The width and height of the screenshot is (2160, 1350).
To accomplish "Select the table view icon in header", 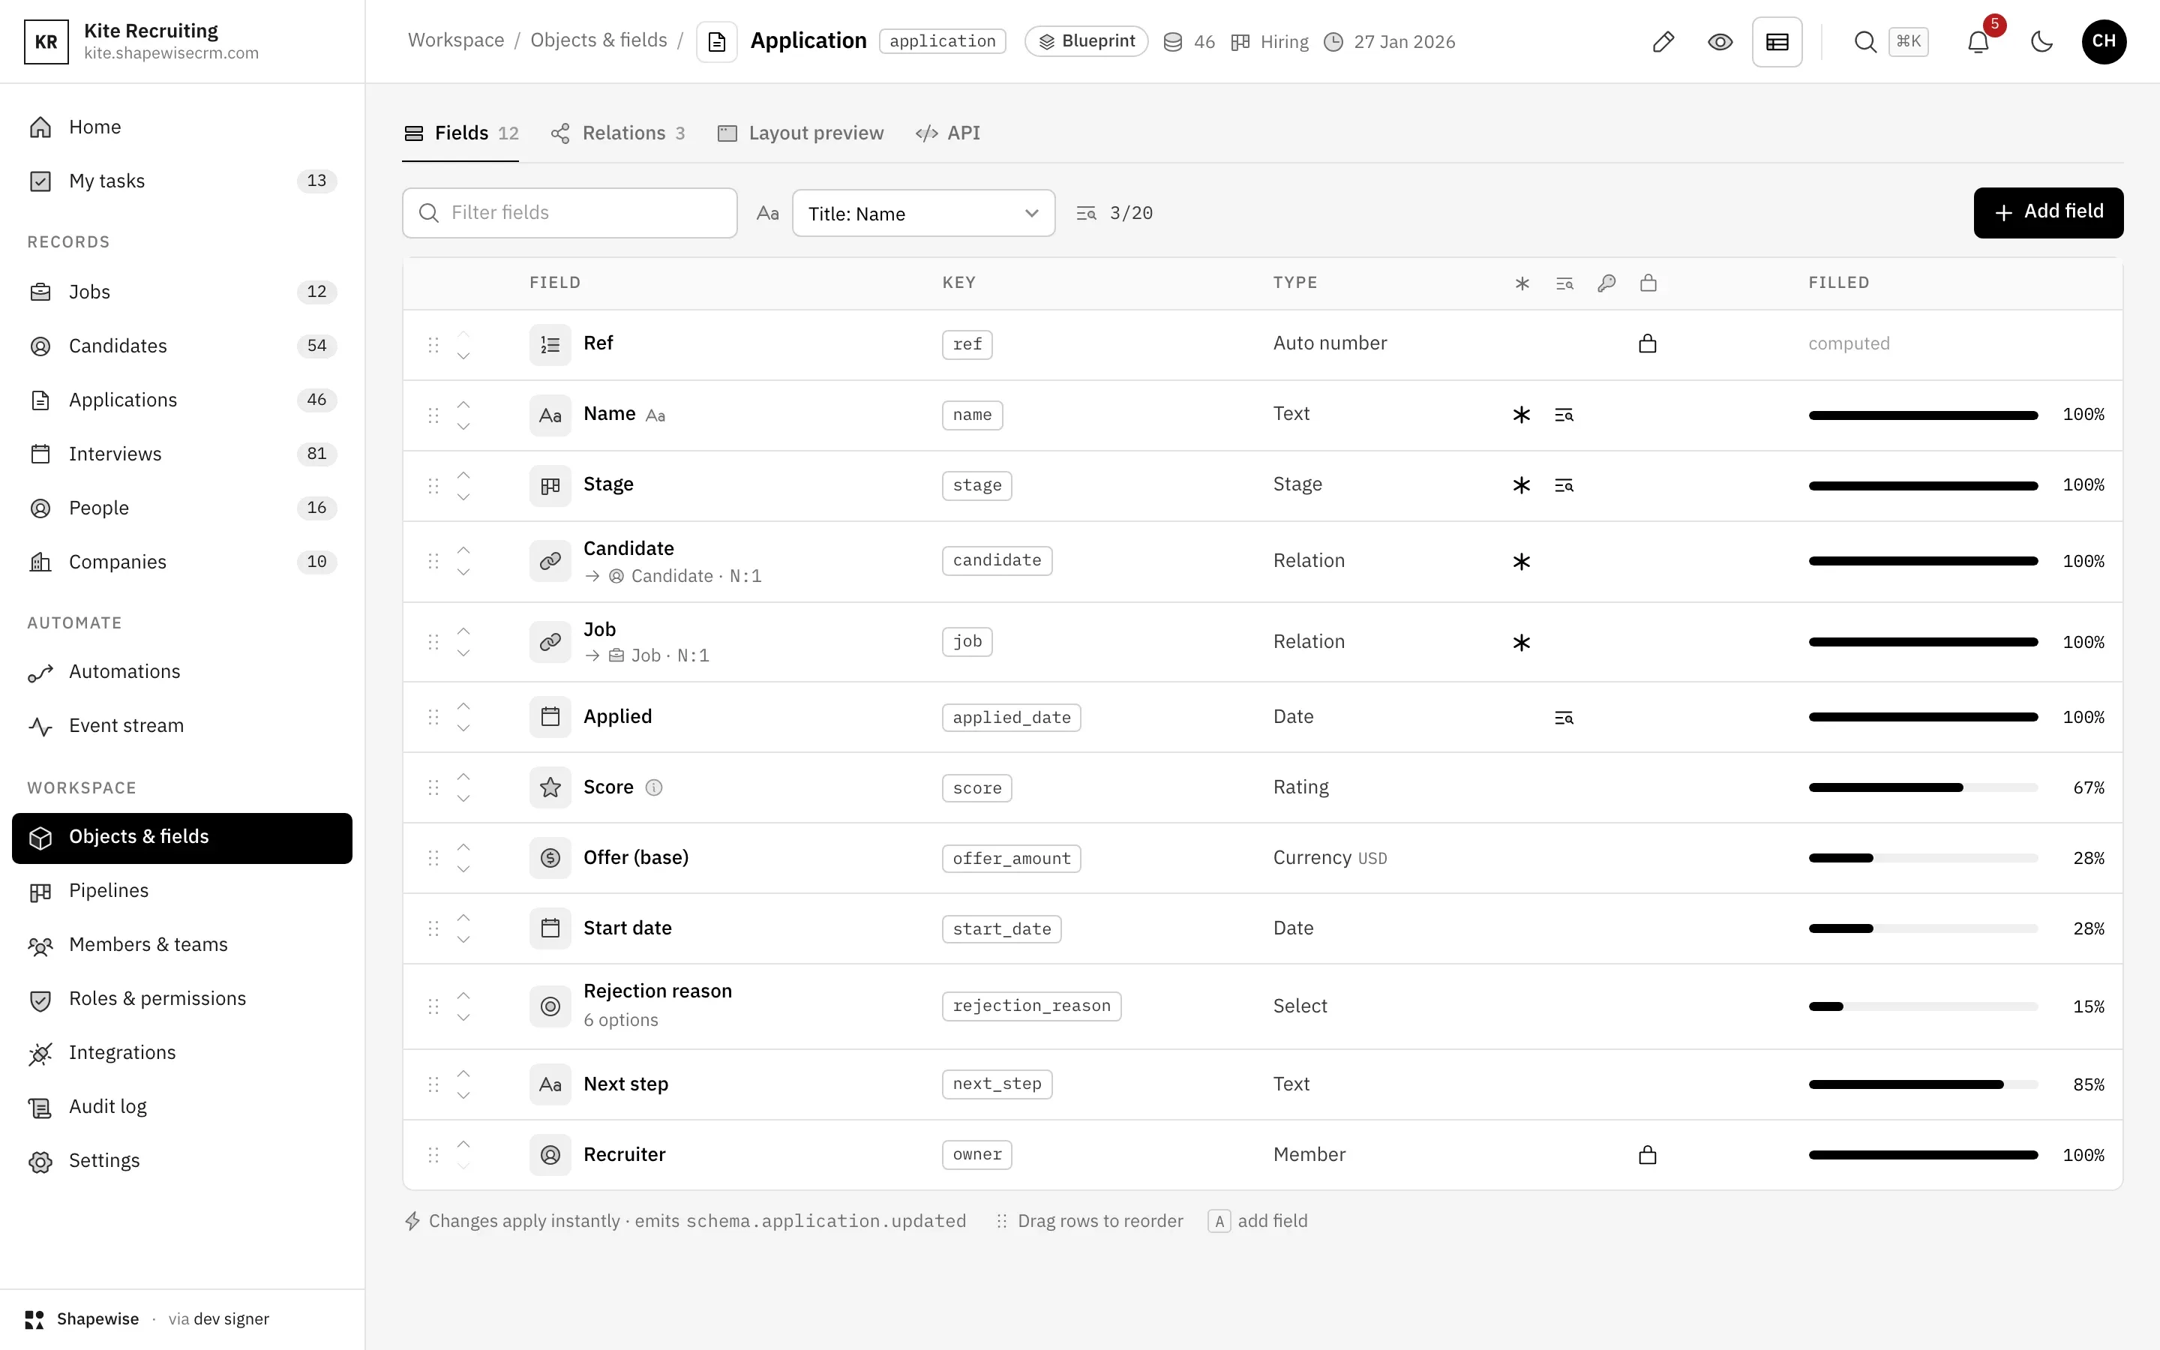I will [1776, 42].
